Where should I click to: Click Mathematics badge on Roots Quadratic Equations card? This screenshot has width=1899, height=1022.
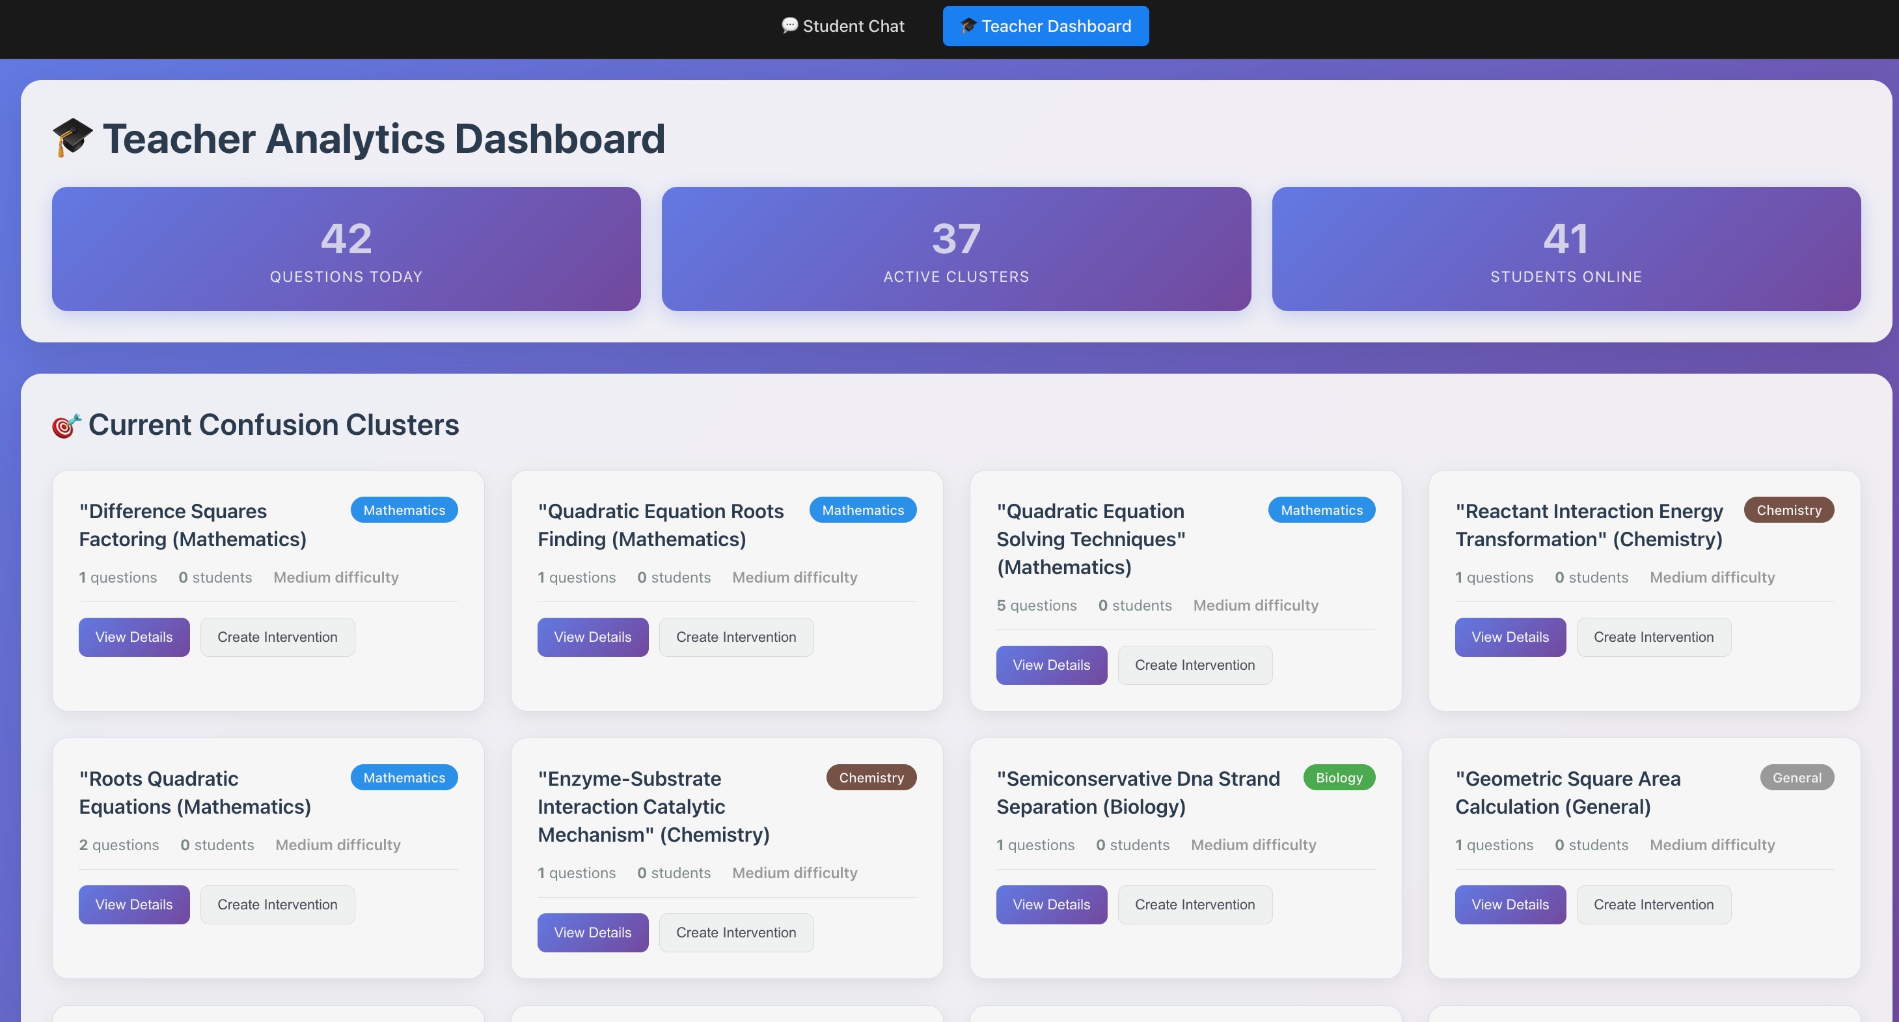pos(404,777)
